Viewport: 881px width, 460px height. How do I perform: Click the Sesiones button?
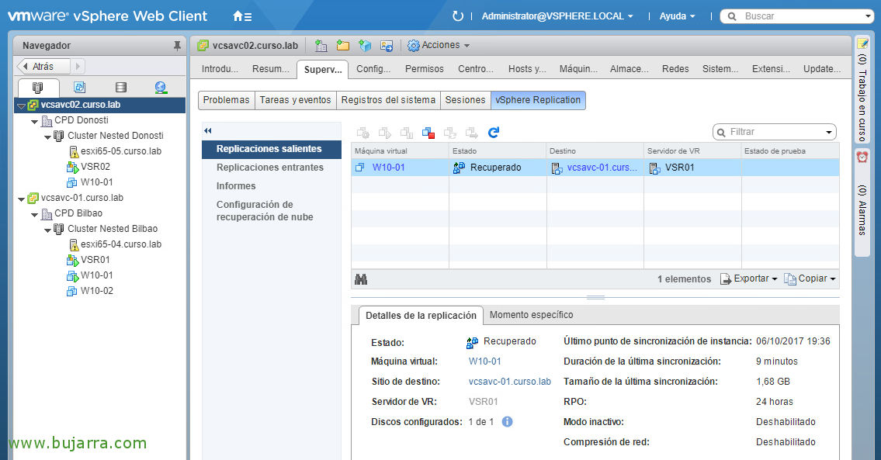[465, 100]
